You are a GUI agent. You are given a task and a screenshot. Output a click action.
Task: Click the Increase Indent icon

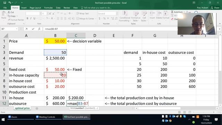[73, 18]
